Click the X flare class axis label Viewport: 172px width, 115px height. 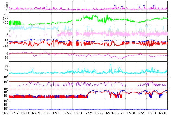(x=7, y=4)
